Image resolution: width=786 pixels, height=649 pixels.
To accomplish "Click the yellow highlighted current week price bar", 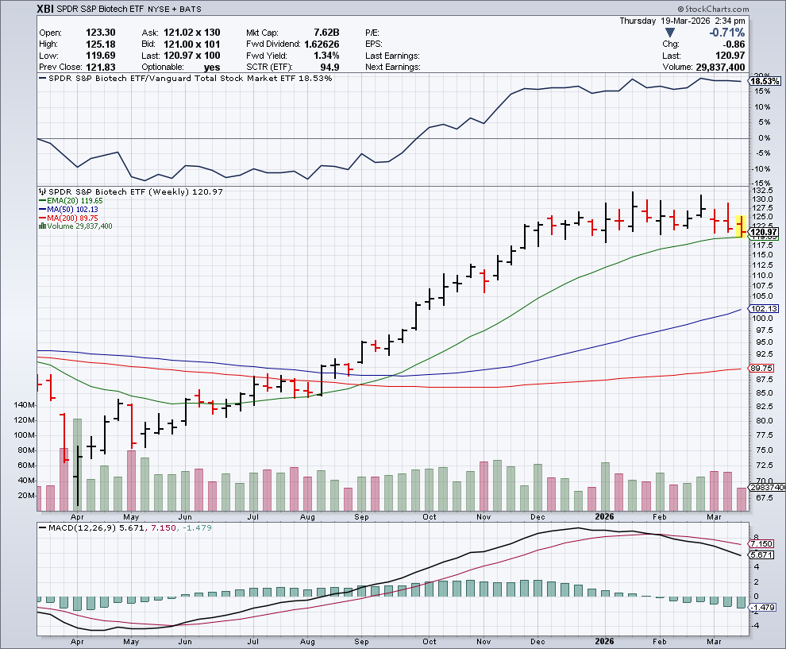I will coord(742,226).
